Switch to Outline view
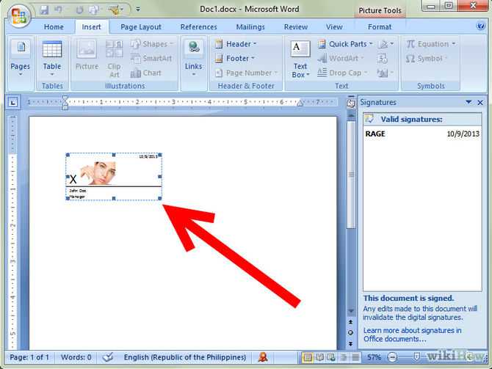 click(344, 357)
